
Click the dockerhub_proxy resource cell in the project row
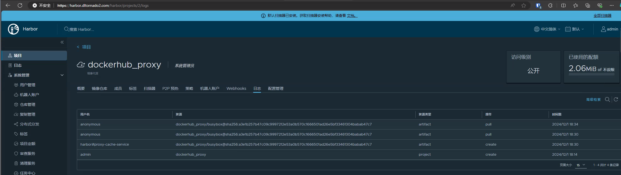click(191, 155)
